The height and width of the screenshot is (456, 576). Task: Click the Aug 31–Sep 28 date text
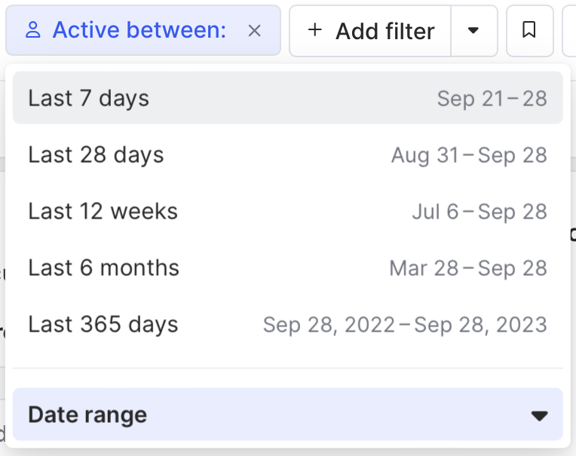click(469, 155)
